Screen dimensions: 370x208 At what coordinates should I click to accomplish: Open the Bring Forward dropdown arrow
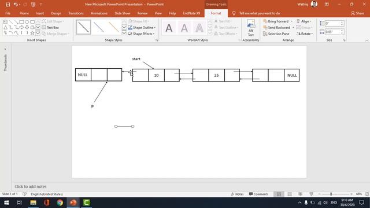pyautogui.click(x=291, y=21)
